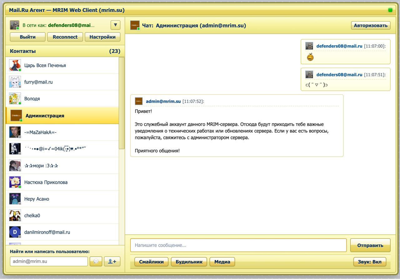Viewport: 400px width, 280px height.
Task: Click the admin@mrim.su message avatar
Action: pos(139,101)
